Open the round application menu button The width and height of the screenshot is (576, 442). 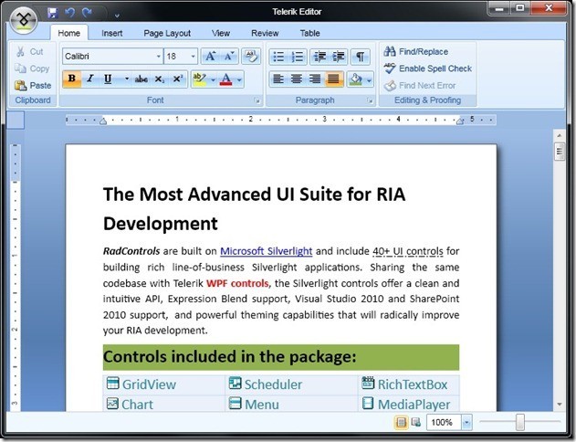click(x=24, y=20)
